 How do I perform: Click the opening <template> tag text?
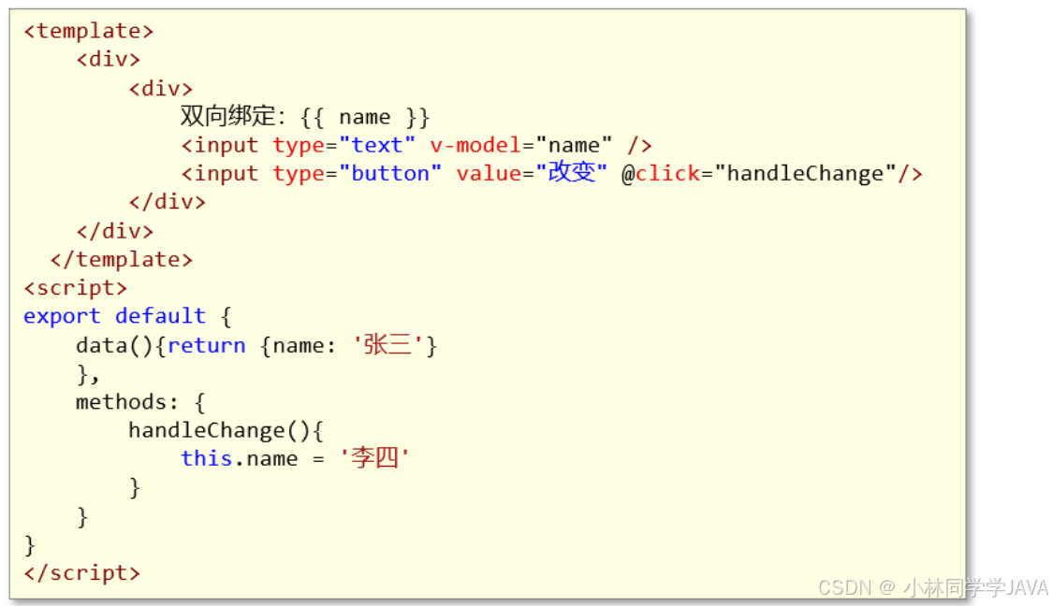click(x=89, y=31)
